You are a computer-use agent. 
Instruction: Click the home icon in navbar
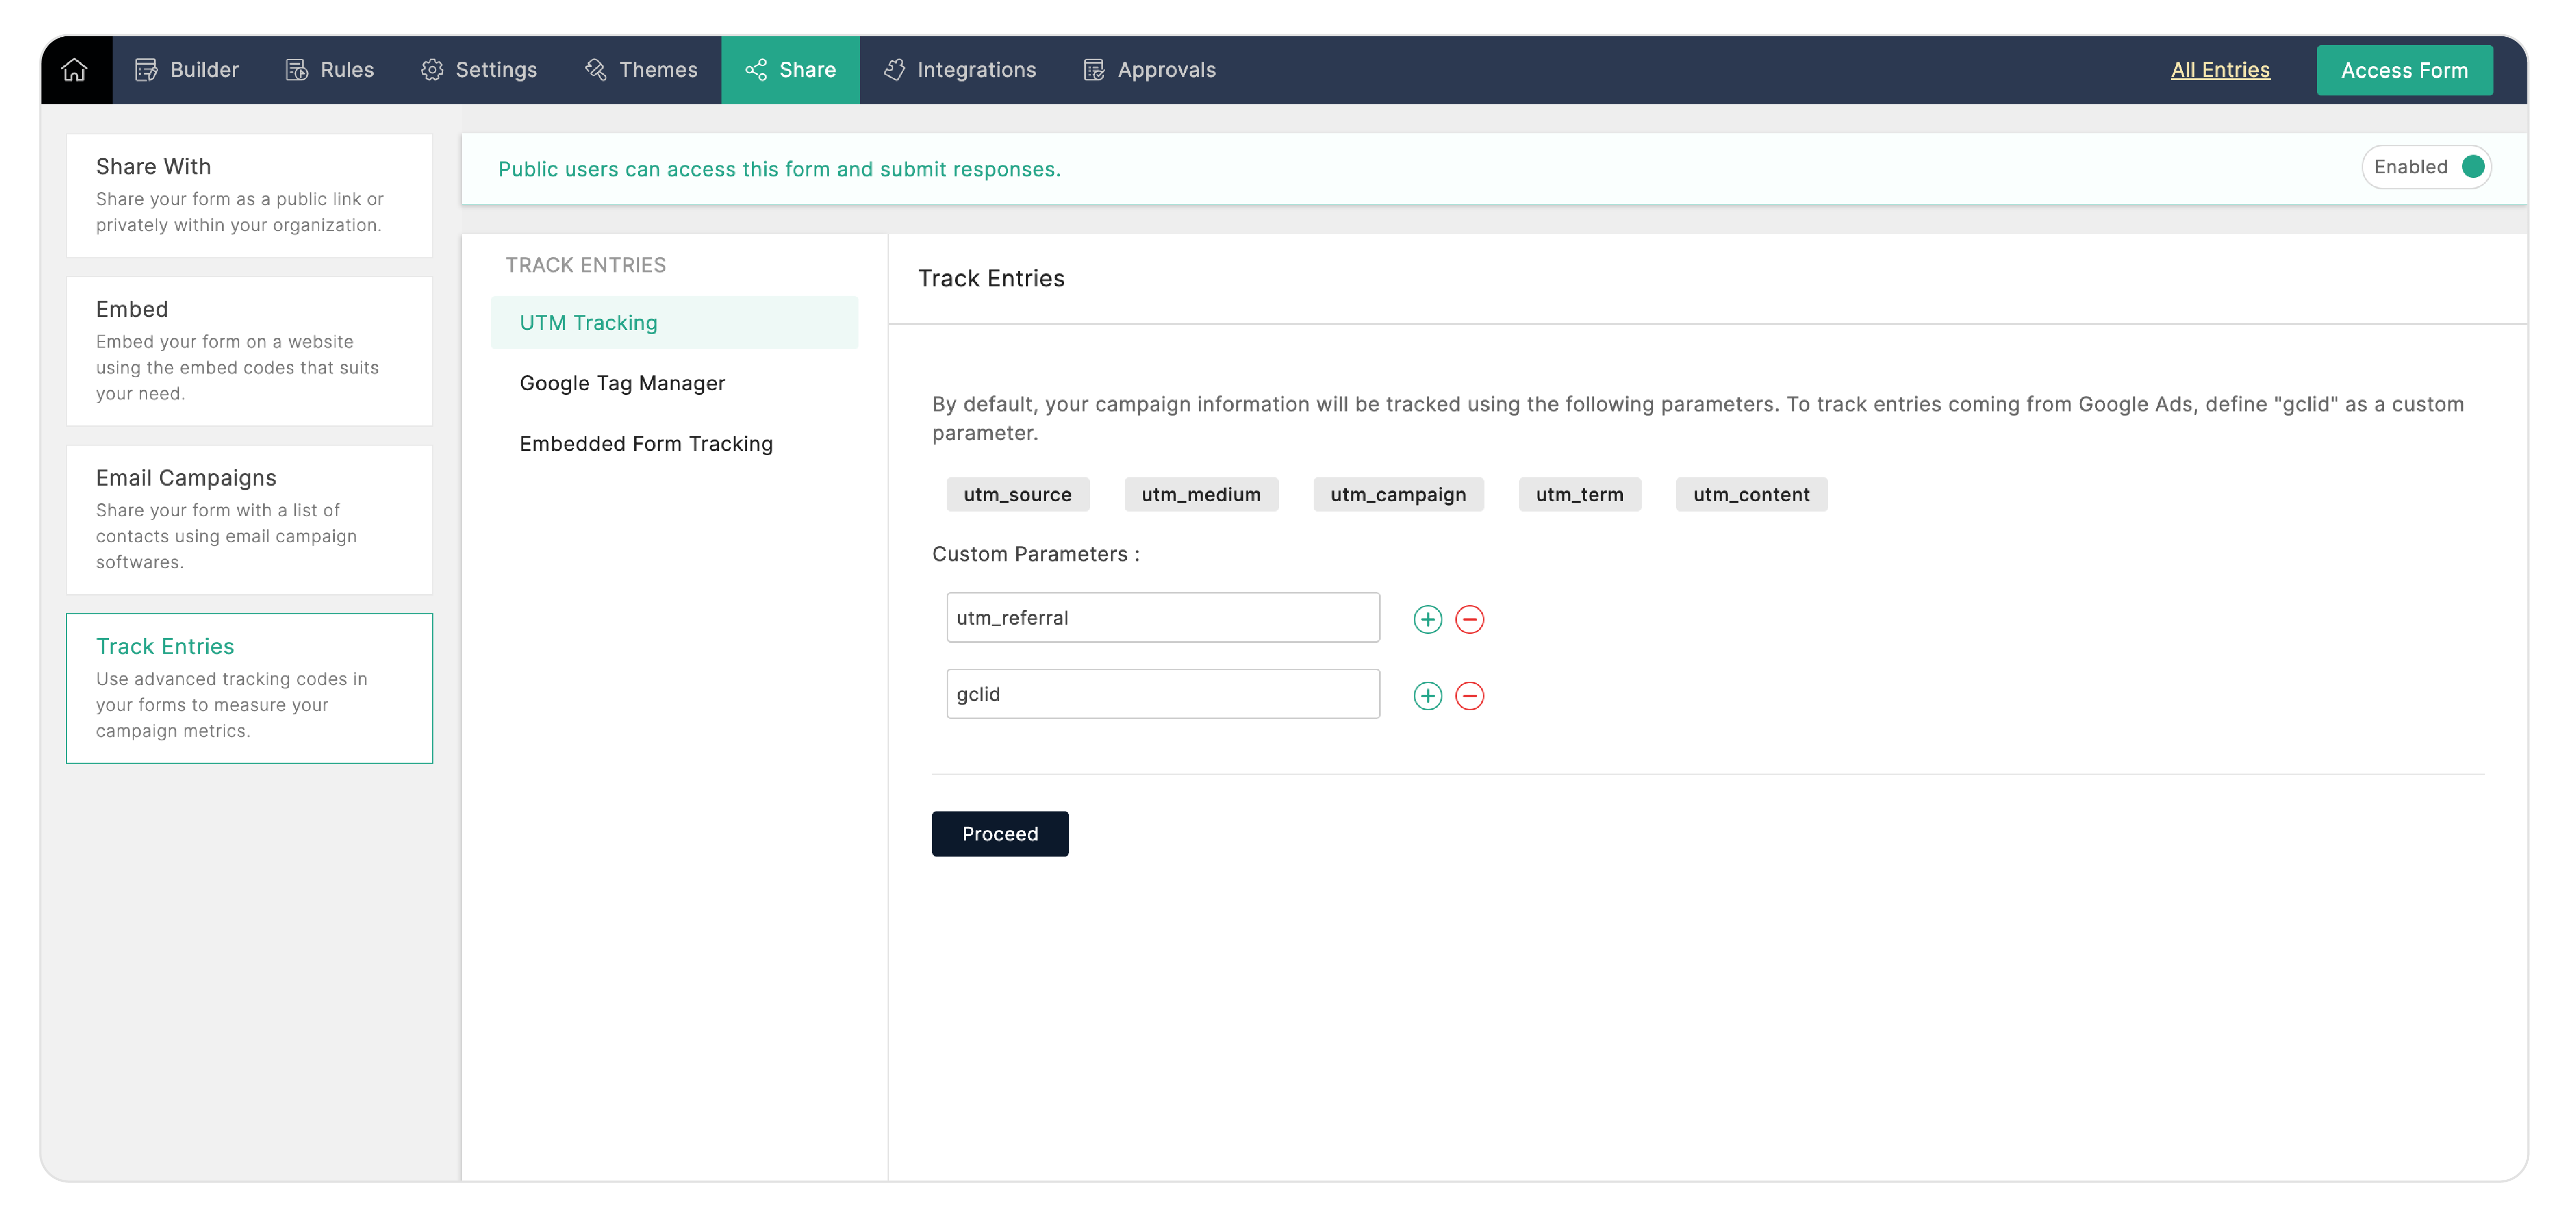[x=75, y=70]
